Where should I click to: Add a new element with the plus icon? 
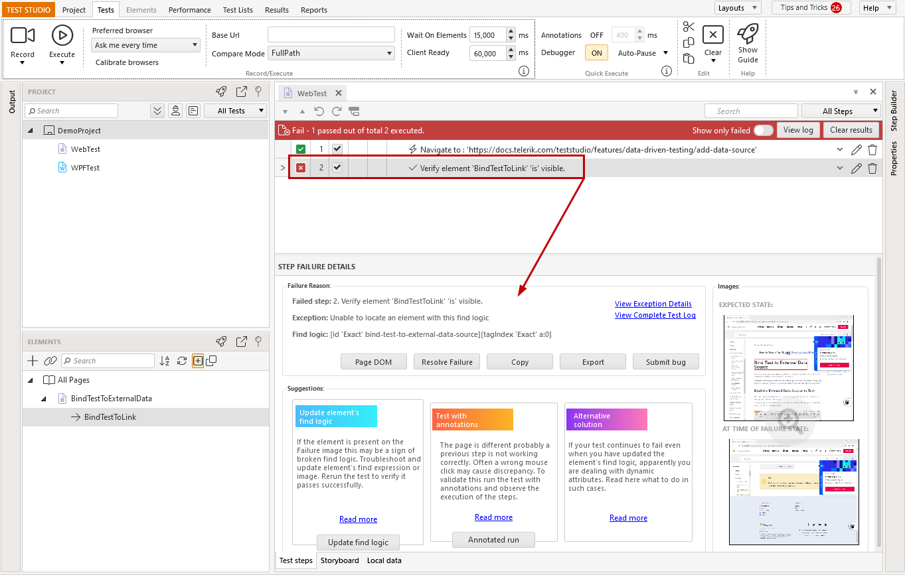coord(33,361)
